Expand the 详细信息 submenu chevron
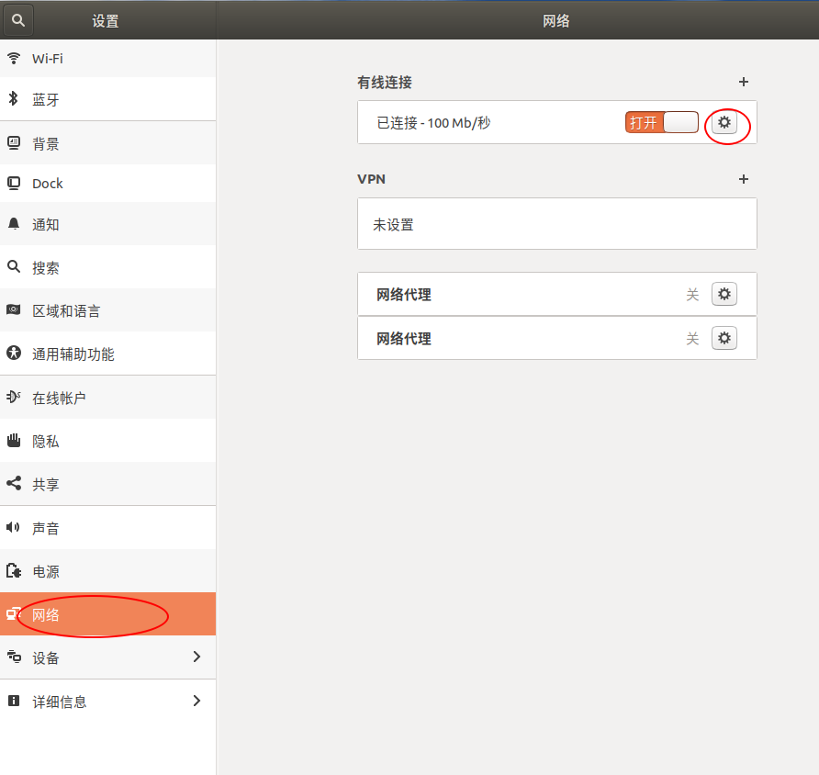819x775 pixels. [x=196, y=701]
